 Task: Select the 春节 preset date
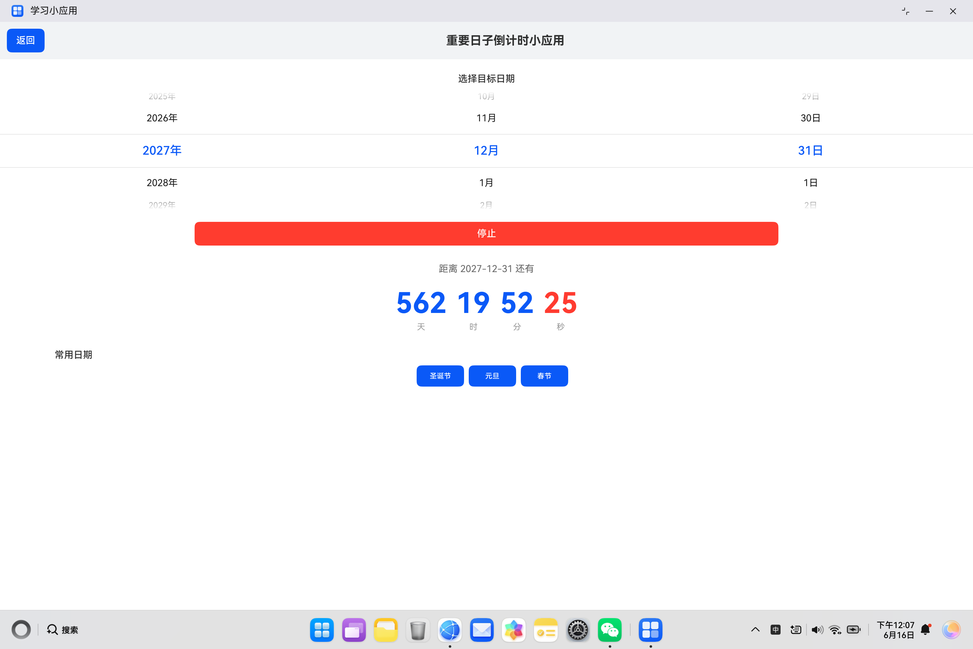(545, 376)
